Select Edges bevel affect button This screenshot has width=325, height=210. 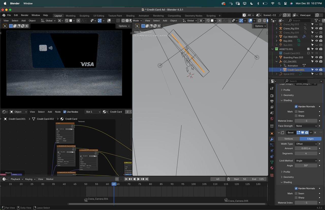click(x=311, y=139)
